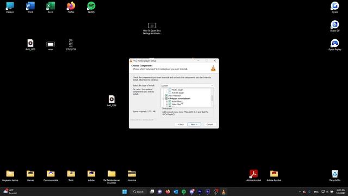
Task: Select the De Badderkamer Drachten folder
Action: [111, 177]
